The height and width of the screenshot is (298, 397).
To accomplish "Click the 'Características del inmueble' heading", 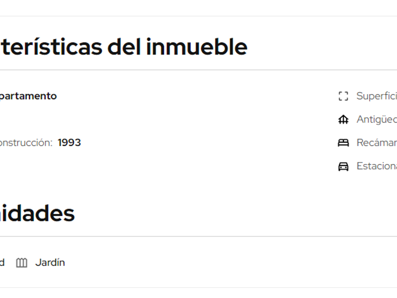I will [123, 47].
